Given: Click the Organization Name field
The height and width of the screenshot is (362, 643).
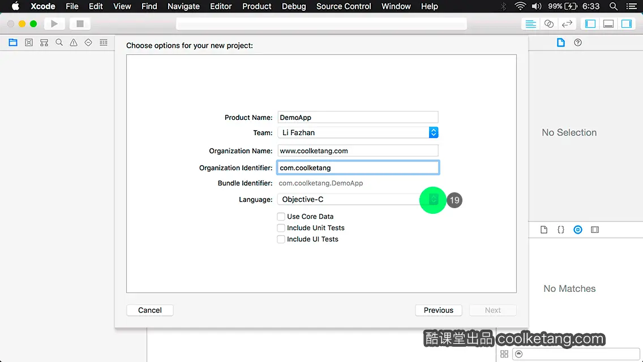Looking at the screenshot, I should [x=358, y=151].
